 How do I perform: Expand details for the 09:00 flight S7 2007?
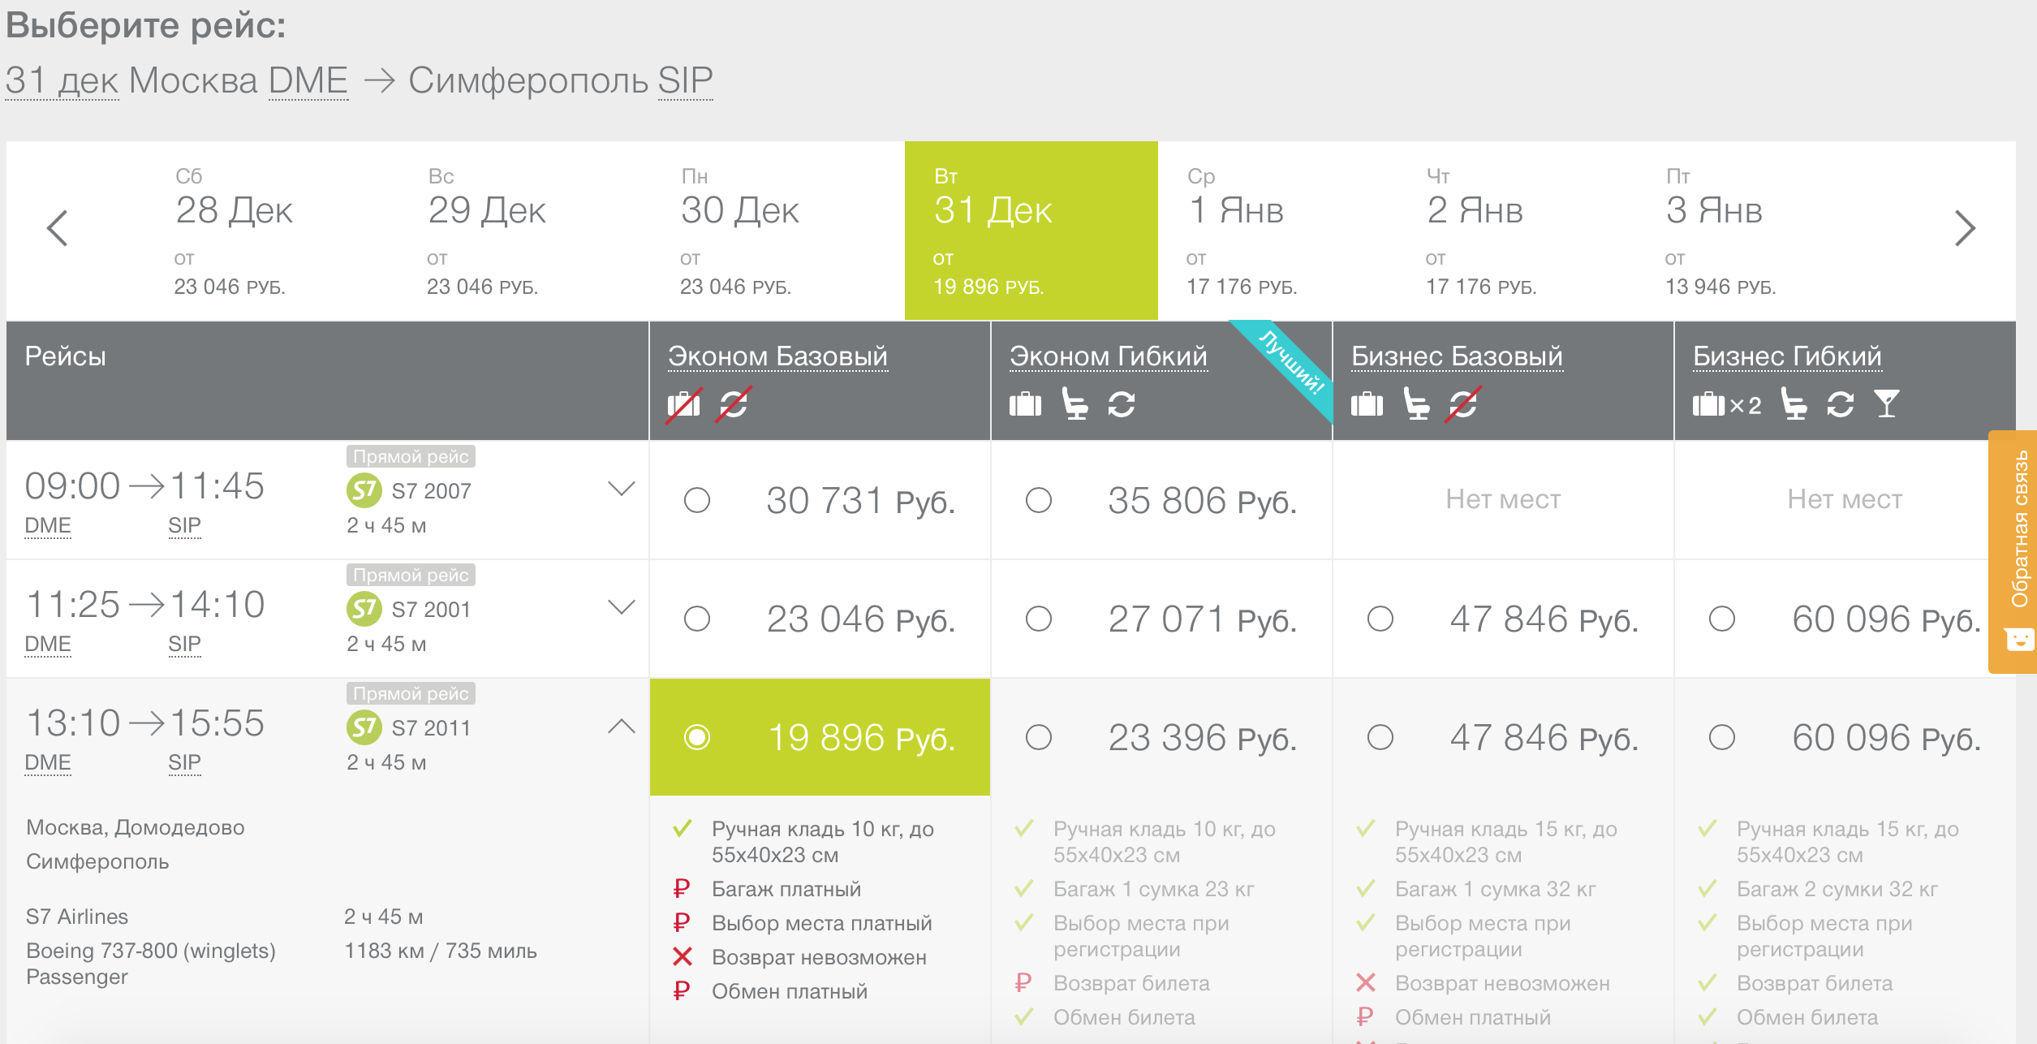621,489
